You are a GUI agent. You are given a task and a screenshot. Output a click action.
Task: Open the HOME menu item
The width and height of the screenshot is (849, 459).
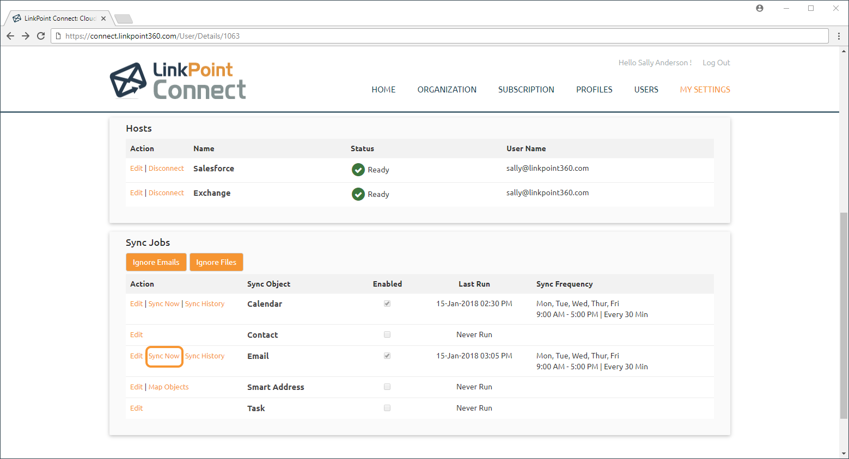383,90
